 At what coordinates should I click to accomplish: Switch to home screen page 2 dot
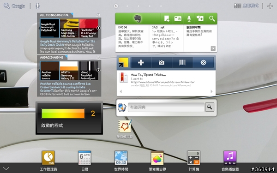tap(127, 6)
